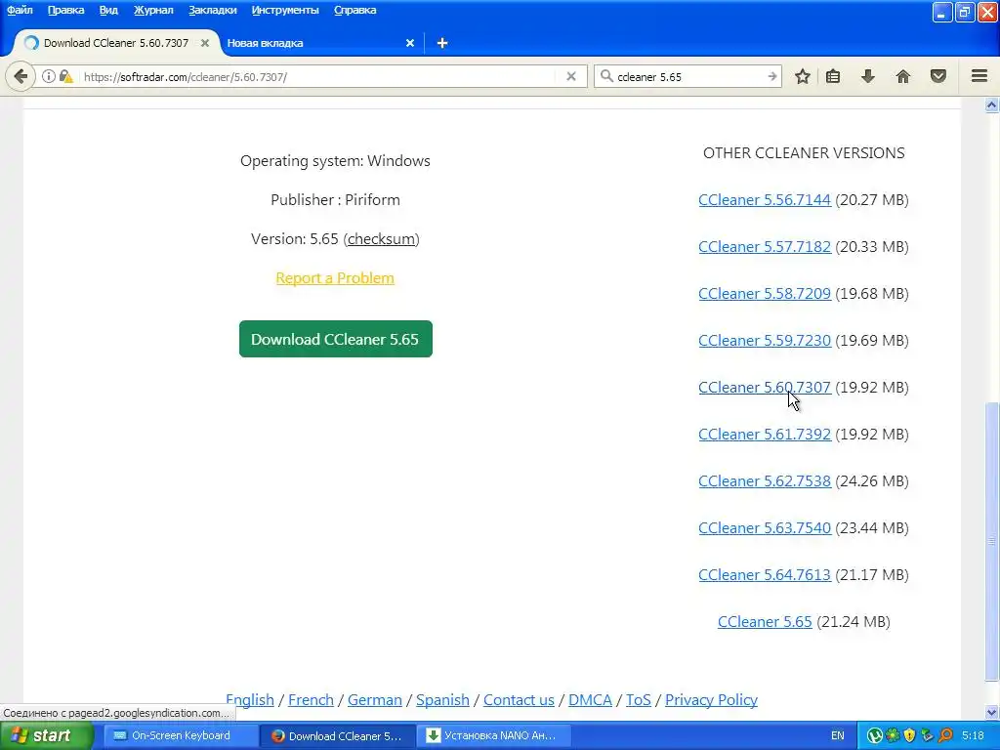1000x750 pixels.
Task: Click the vertical scrollbar down arrow
Action: [x=992, y=712]
